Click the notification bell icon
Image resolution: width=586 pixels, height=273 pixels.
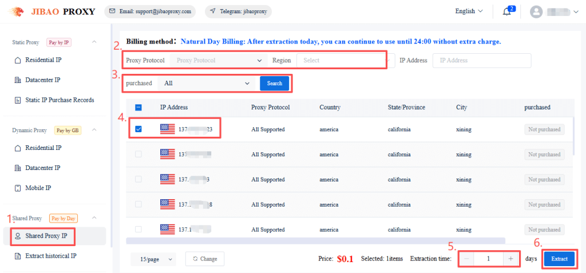[506, 11]
